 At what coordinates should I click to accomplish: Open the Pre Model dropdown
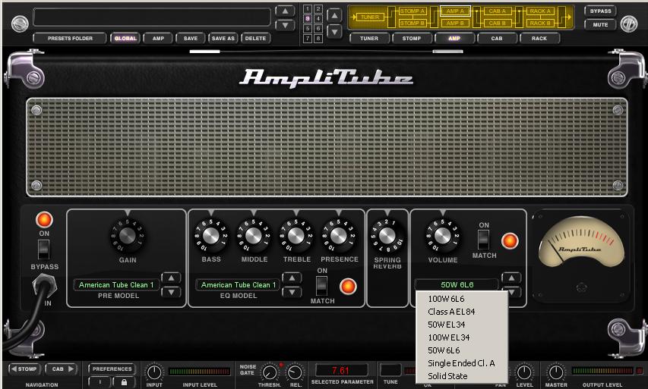(116, 285)
